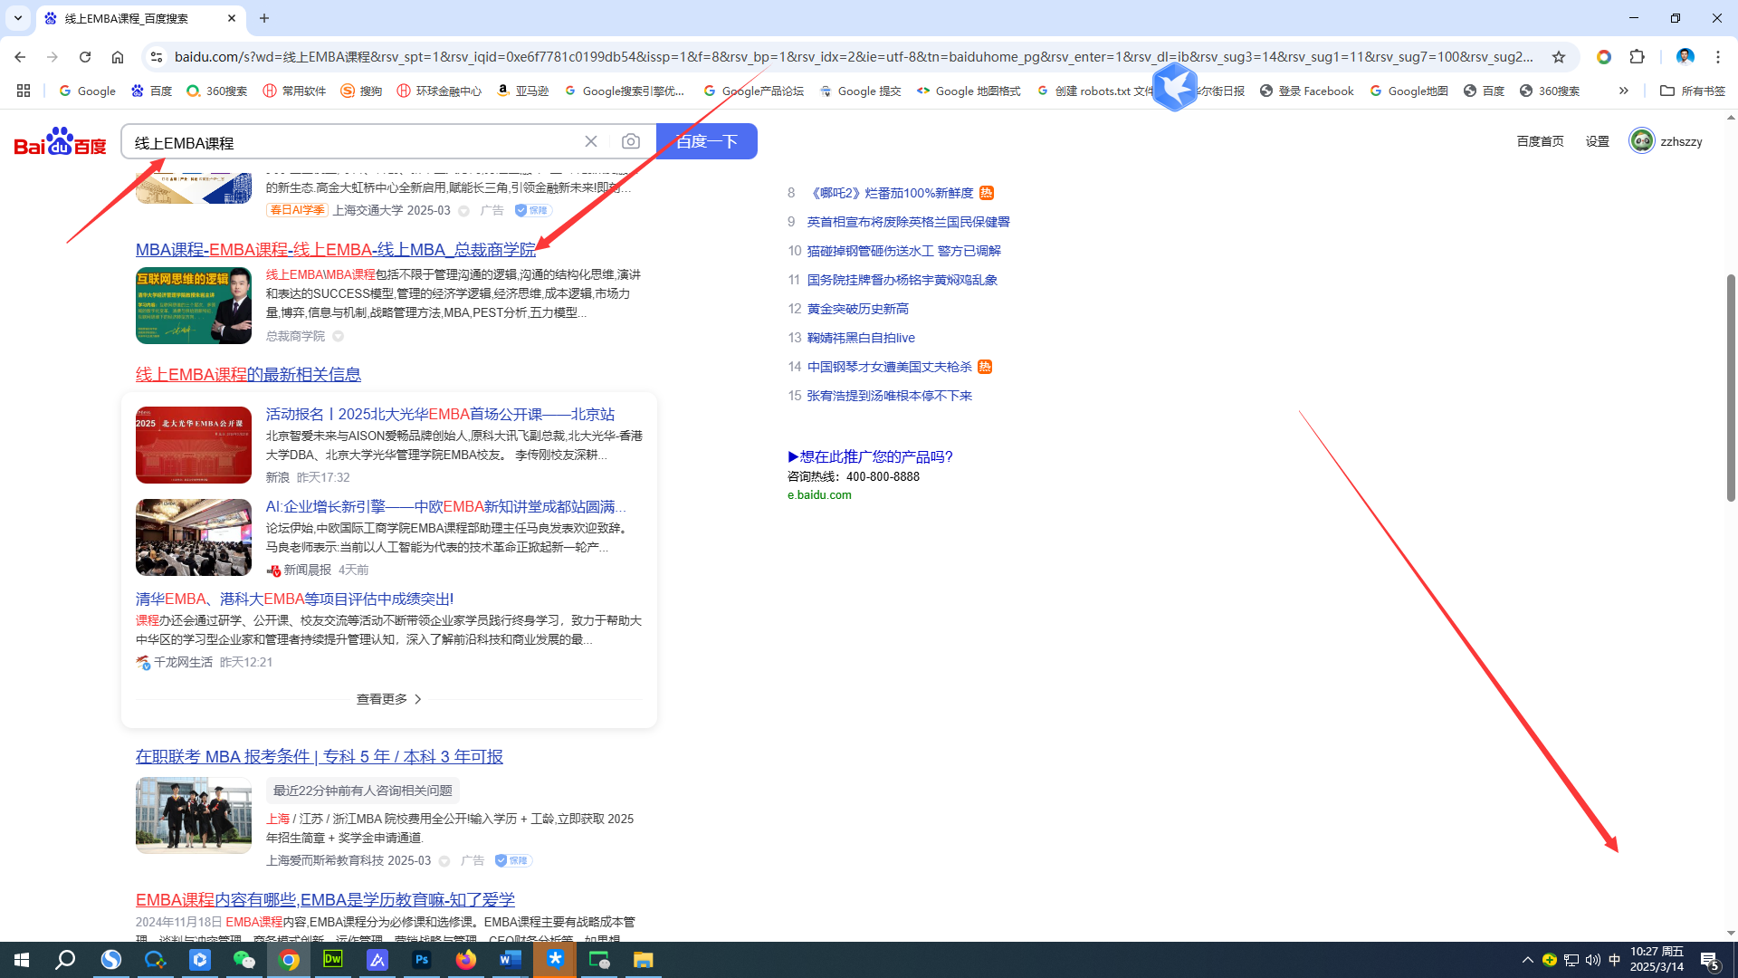The height and width of the screenshot is (978, 1738).
Task: Bookmark this page via the star icon
Action: point(1560,56)
